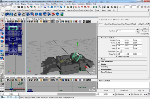The height and width of the screenshot is (99, 150).
Task: Toggle auto key button near Character Set
Action: click(145, 94)
